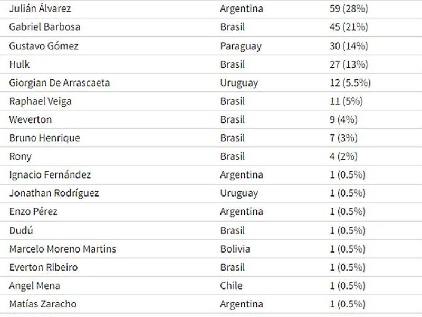Viewport: 422px width, 317px height.
Task: Select Bruno Henrique player row
Action: 45,138
